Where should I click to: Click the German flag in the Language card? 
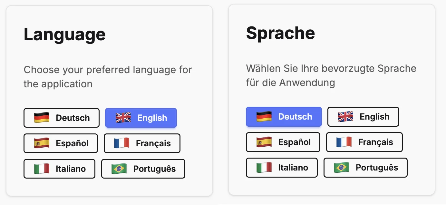click(42, 118)
